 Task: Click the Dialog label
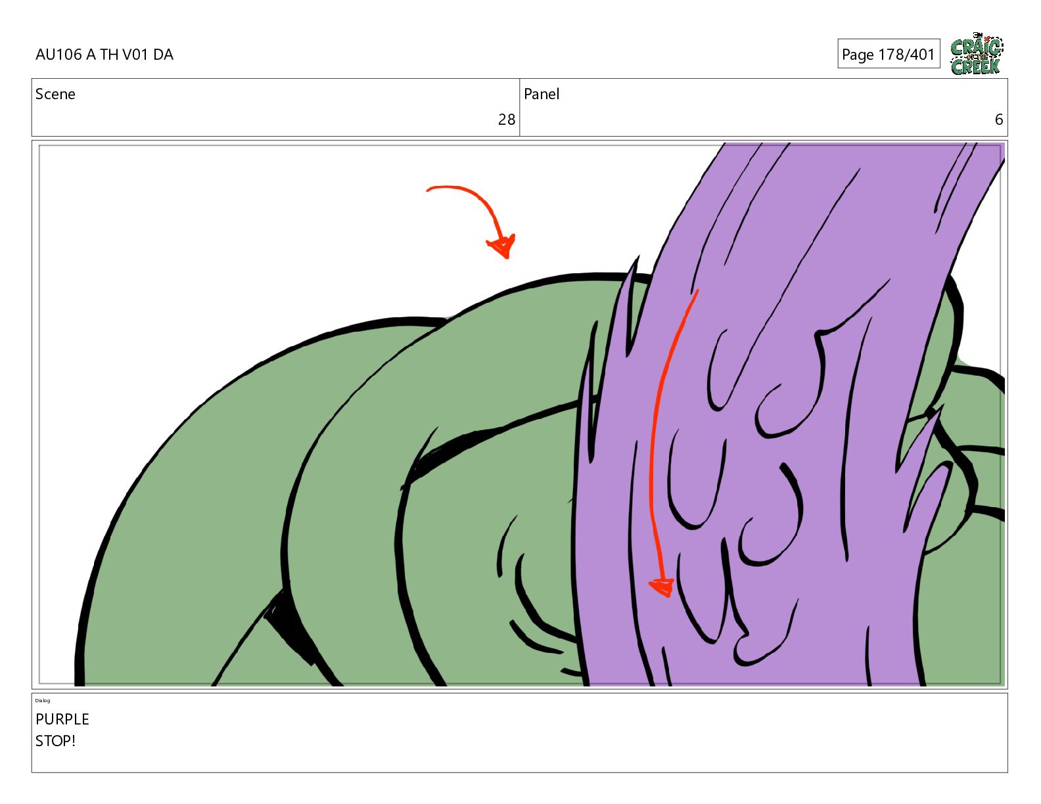click(x=43, y=700)
